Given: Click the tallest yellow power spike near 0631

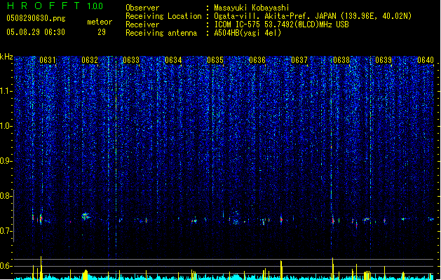Looking at the screenshot, I should [x=41, y=267].
